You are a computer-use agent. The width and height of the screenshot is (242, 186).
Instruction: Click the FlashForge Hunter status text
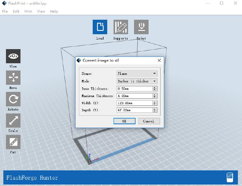click(x=32, y=178)
